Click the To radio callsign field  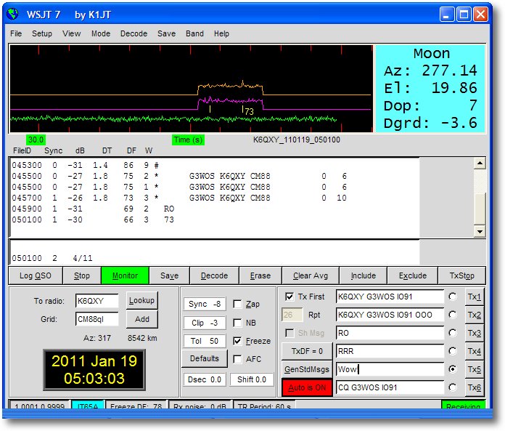[x=97, y=301]
